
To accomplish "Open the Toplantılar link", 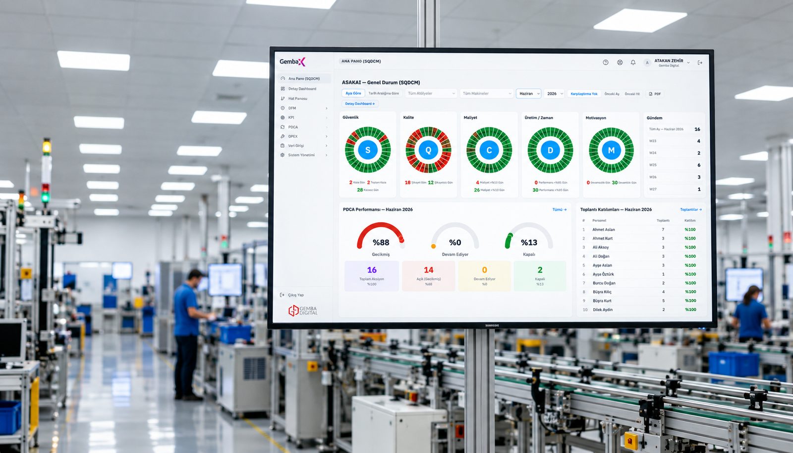I will pos(691,209).
